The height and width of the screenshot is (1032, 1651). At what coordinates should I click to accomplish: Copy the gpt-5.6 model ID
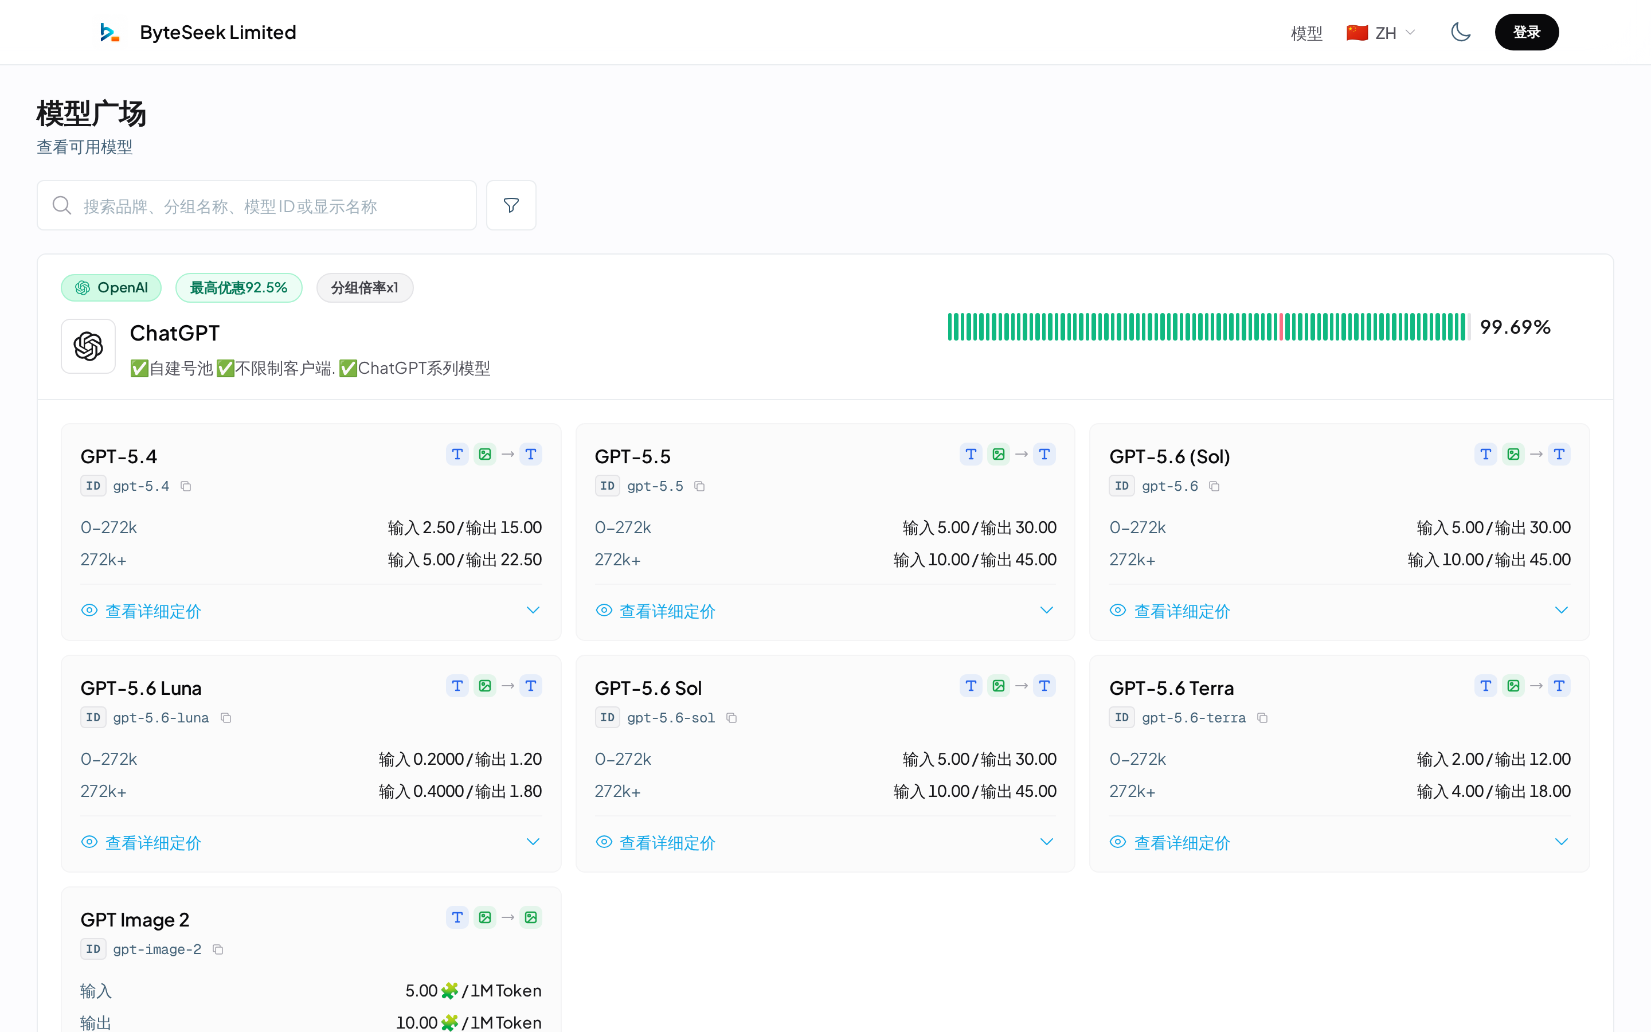point(1214,486)
